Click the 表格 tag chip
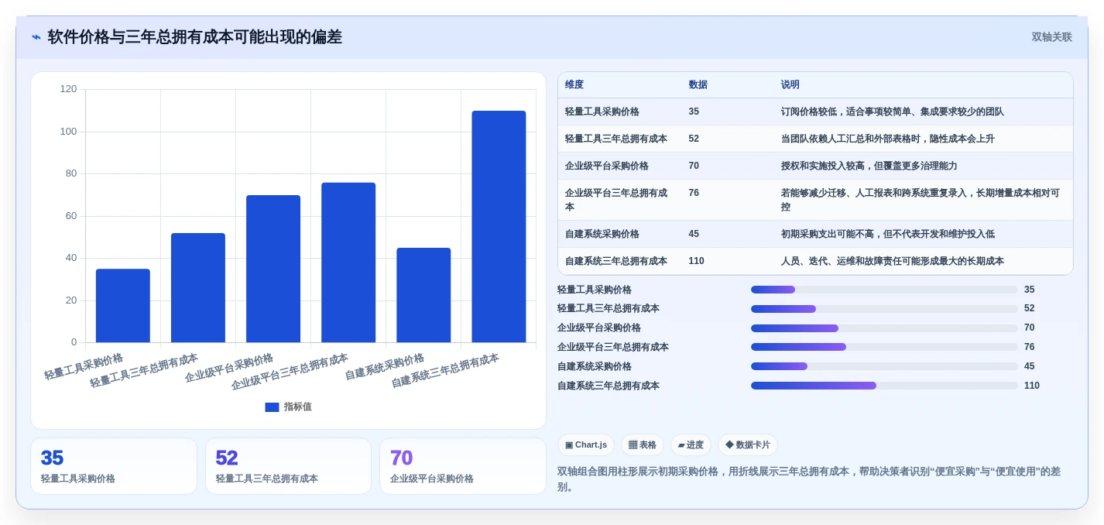 643,445
